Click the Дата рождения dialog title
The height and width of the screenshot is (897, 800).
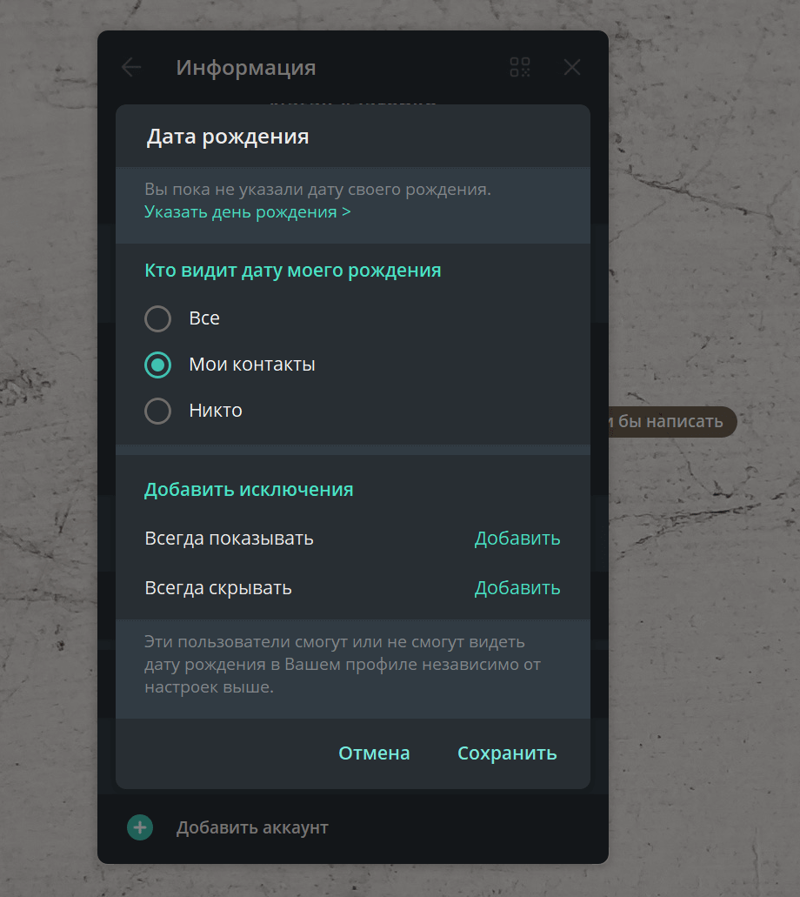[228, 137]
